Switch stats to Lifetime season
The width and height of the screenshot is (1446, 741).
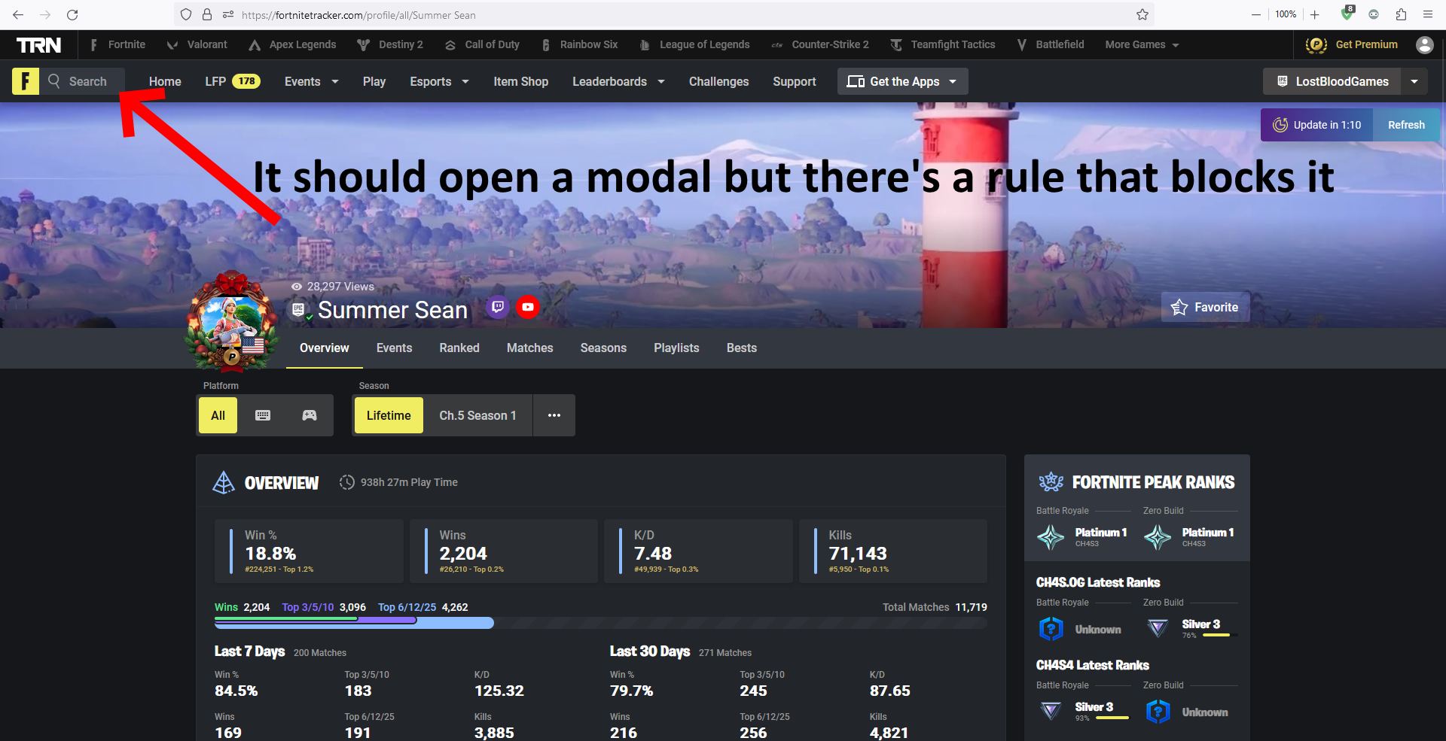[x=388, y=415]
